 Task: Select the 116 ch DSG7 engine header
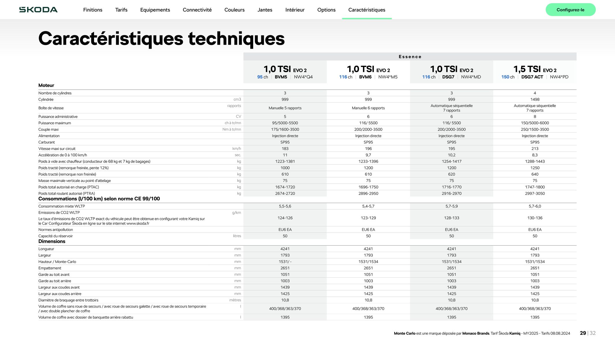pyautogui.click(x=452, y=72)
